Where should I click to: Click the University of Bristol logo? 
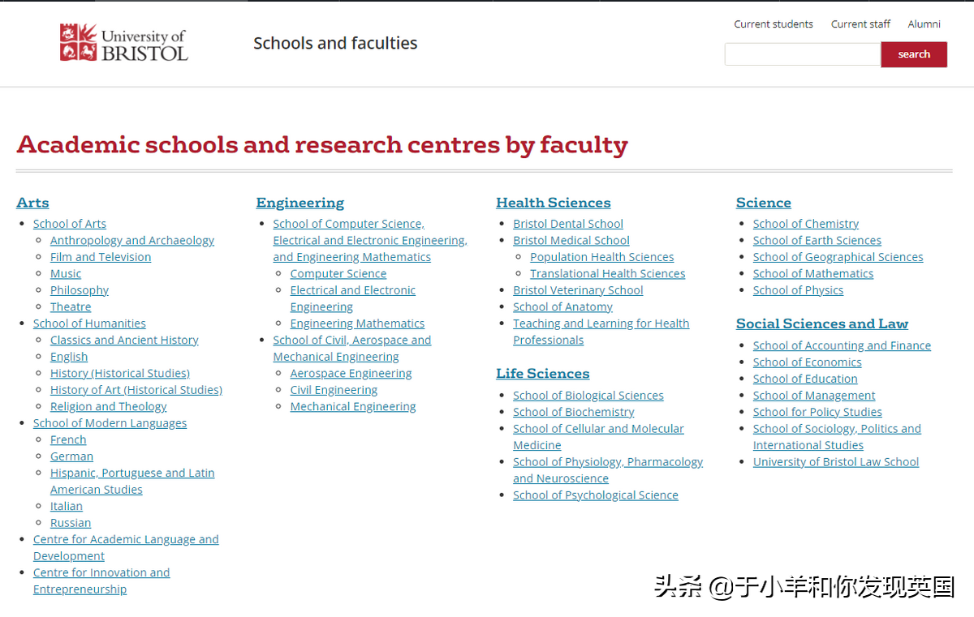[x=123, y=42]
